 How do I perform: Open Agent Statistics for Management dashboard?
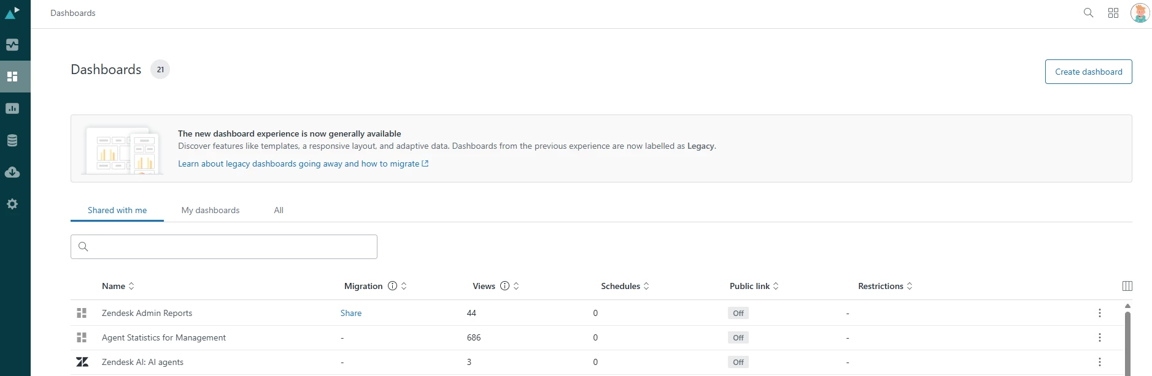pyautogui.click(x=164, y=337)
